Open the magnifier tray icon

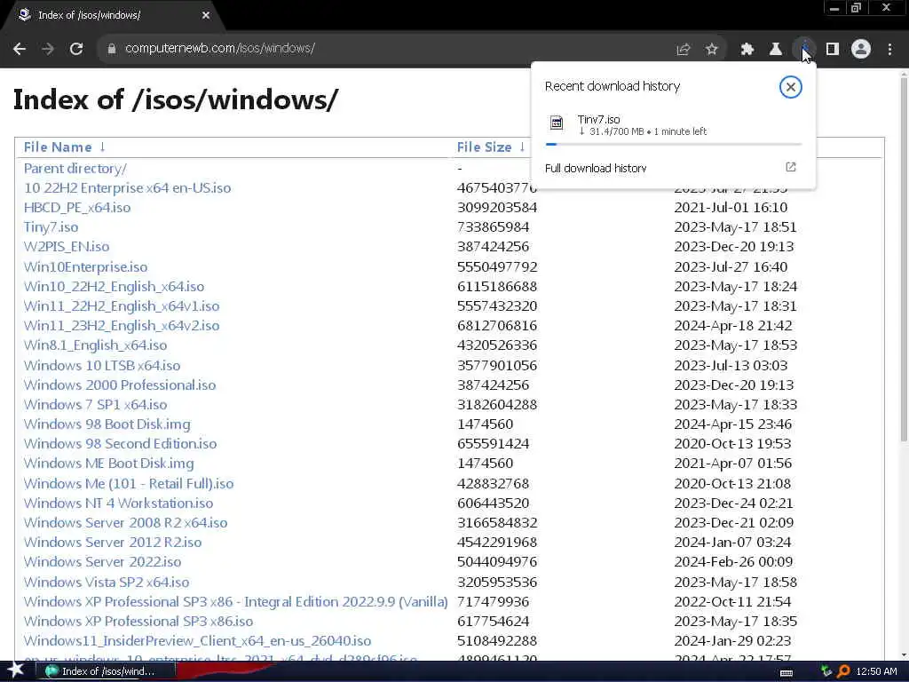843,671
